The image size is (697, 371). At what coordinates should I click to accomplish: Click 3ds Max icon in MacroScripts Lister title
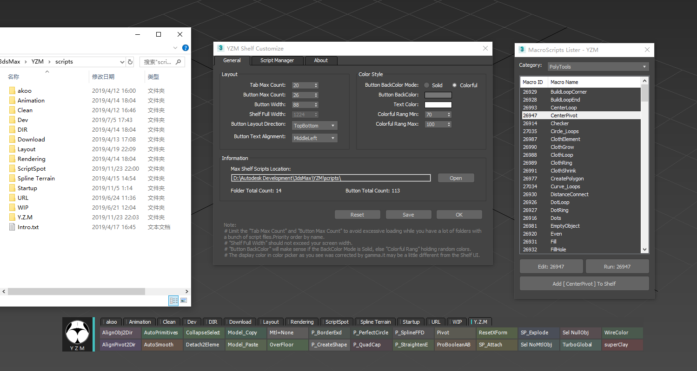(x=522, y=50)
